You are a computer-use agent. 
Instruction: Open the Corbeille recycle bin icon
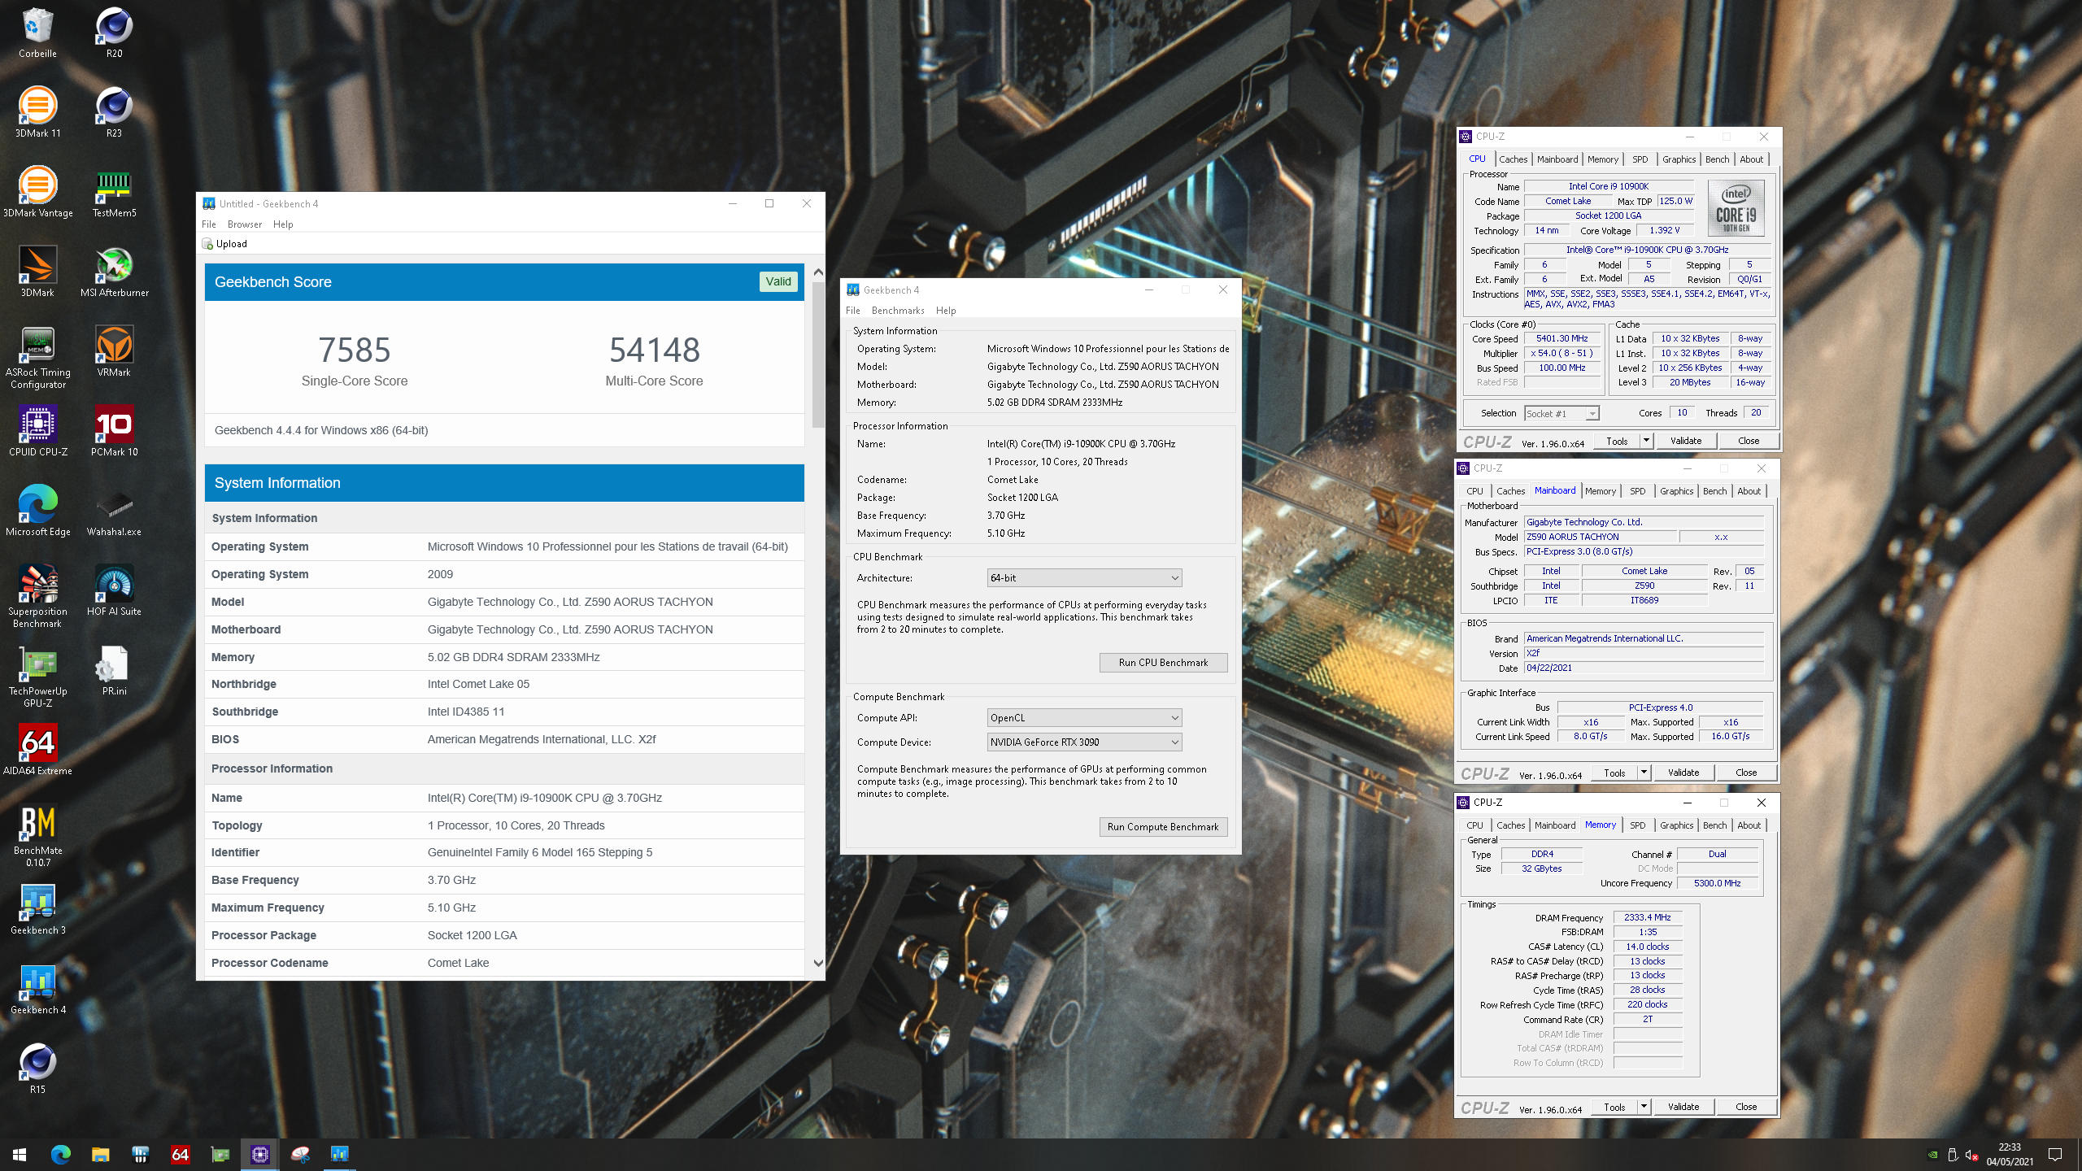[37, 33]
